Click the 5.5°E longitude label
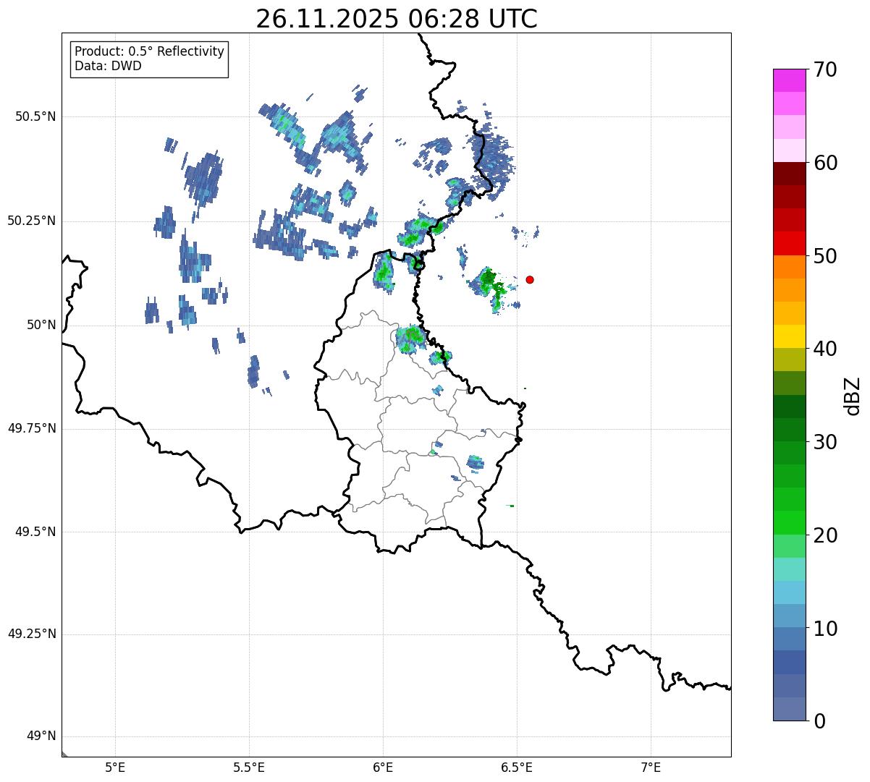The image size is (870, 782). point(249,768)
